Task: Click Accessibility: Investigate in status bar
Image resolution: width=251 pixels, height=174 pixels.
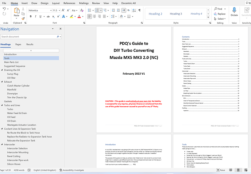Action: (x=72, y=170)
